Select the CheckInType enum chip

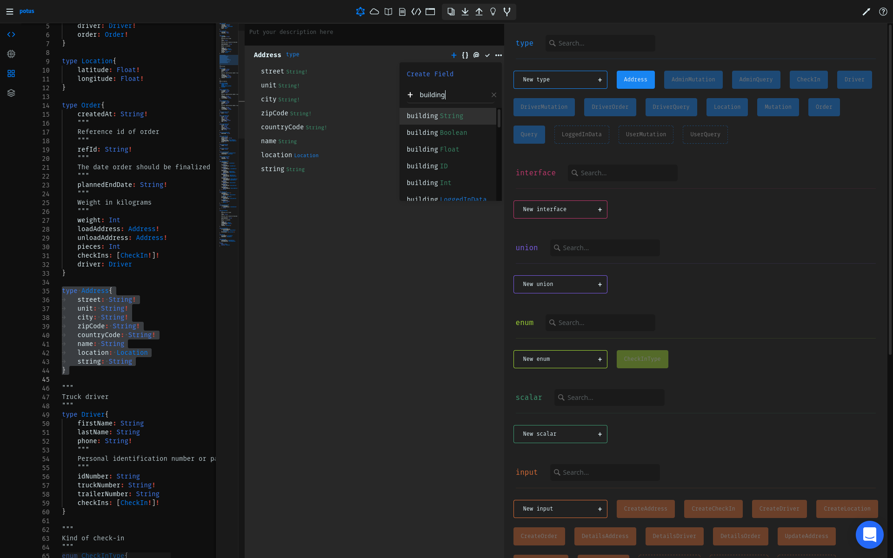click(642, 359)
